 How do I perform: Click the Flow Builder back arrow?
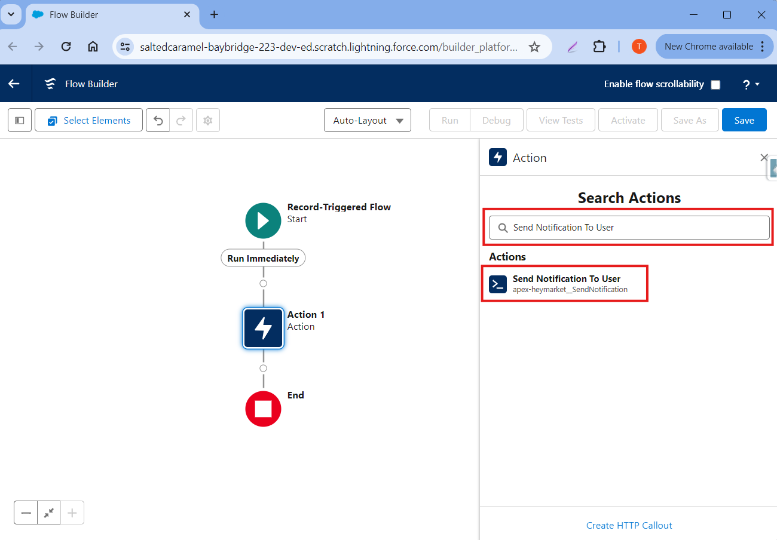tap(14, 84)
